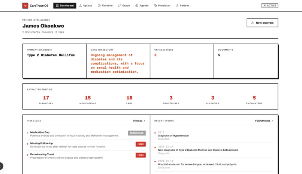Screen dimensions: 302x174
Task: Click the Physician stethoscope icon in the nav
Action: (x=155, y=6)
